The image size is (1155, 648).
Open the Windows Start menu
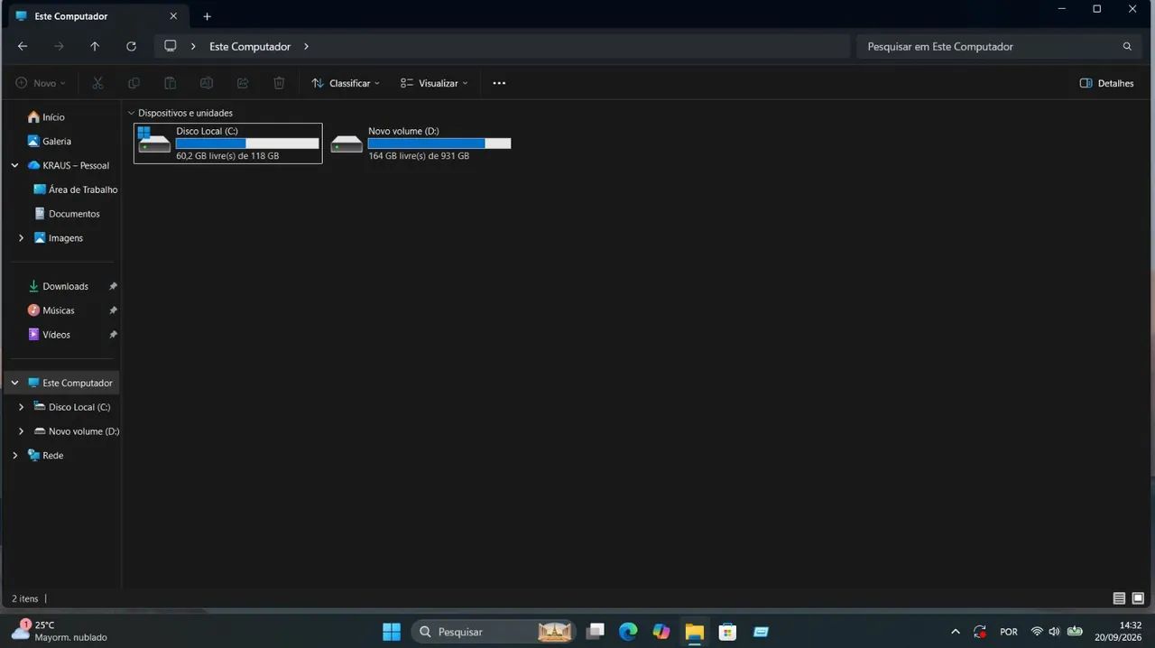(392, 632)
